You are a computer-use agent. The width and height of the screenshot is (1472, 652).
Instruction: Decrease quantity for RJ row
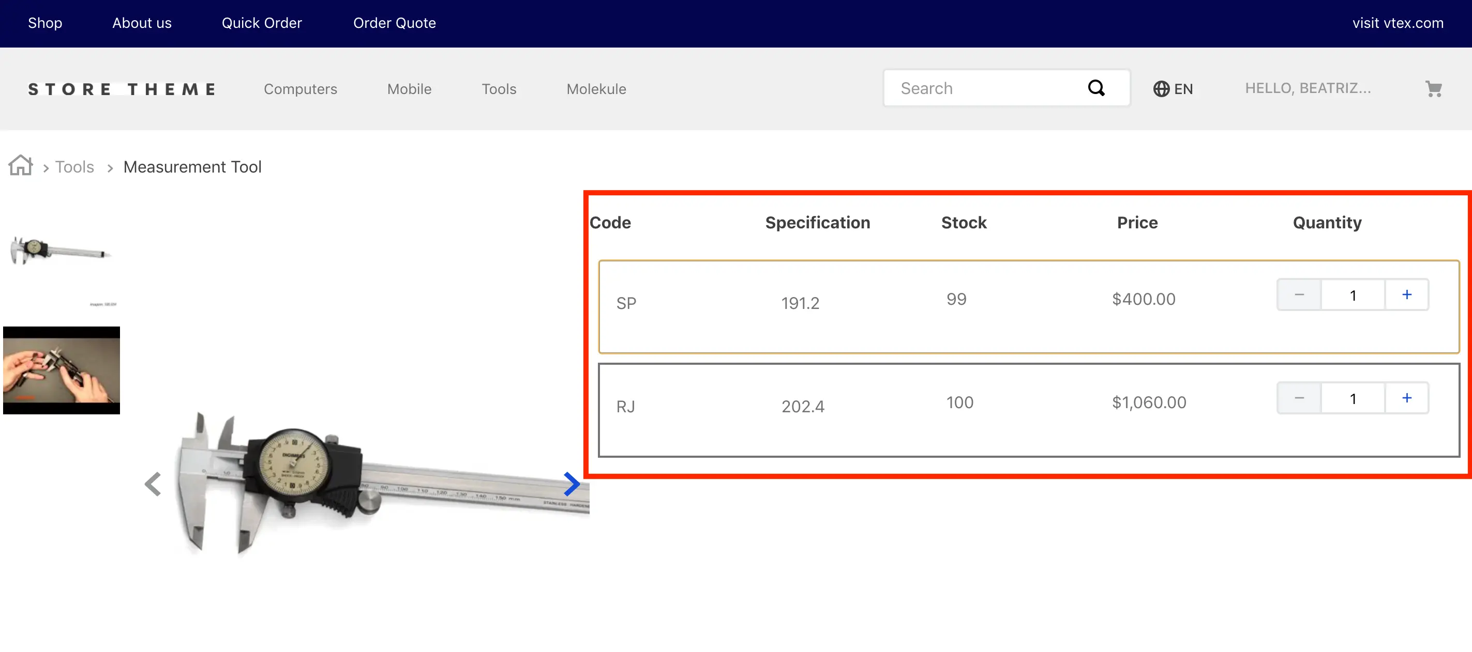pyautogui.click(x=1299, y=398)
